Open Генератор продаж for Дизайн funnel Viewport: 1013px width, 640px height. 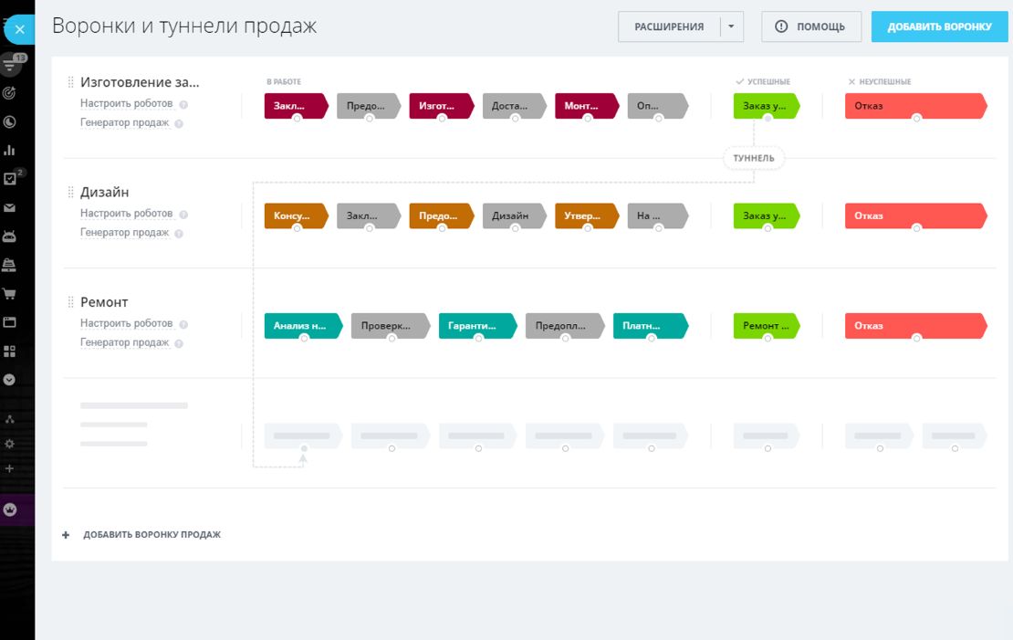(125, 233)
